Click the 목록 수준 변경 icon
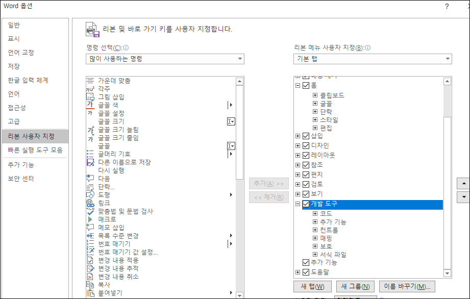Image resolution: width=470 pixels, height=299 pixels. (x=90, y=236)
